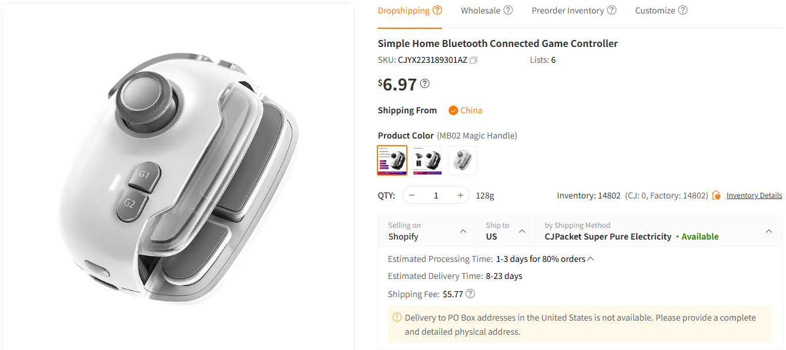
Task: Click the help icon next to Dropshipping
Action: tap(437, 10)
